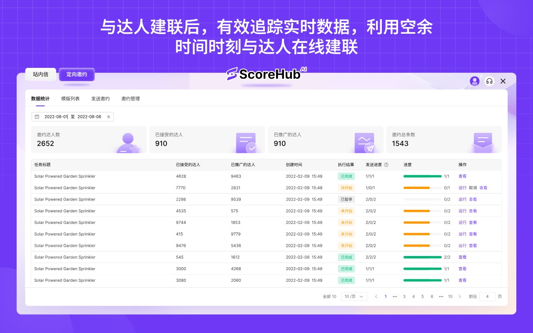This screenshot has width=533, height=333.
Task: Click the 发送进度 help tooltip icon
Action: coord(385,164)
